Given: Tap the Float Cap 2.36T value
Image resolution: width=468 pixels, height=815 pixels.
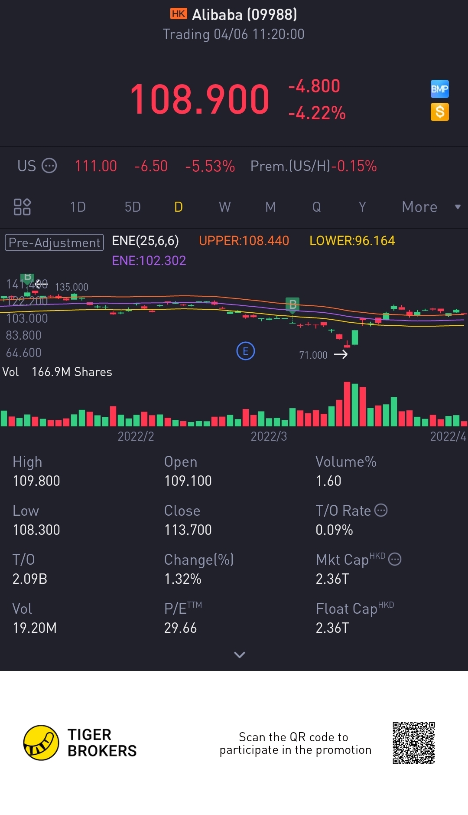Looking at the screenshot, I should point(332,628).
